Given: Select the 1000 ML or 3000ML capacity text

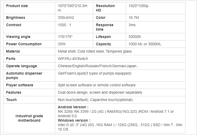Looking at the screenshot, I should coord(145,44).
